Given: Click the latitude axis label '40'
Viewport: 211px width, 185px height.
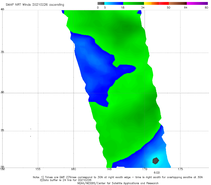Looking at the screenshot, I should [x=2, y=9].
